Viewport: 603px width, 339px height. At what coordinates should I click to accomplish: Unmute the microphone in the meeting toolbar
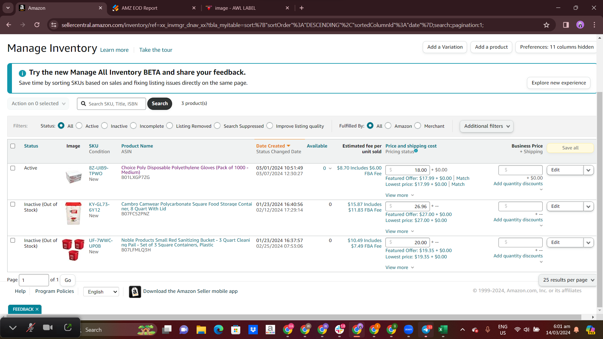pyautogui.click(x=30, y=328)
